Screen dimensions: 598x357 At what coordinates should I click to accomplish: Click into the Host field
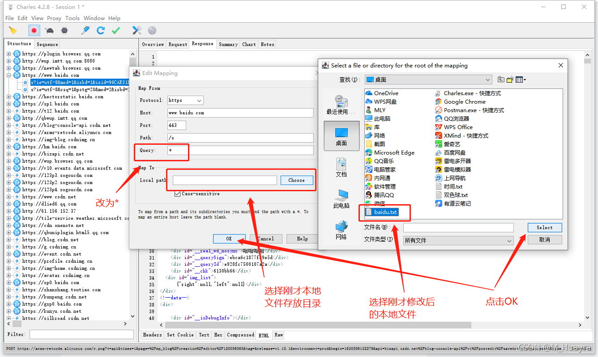point(241,113)
